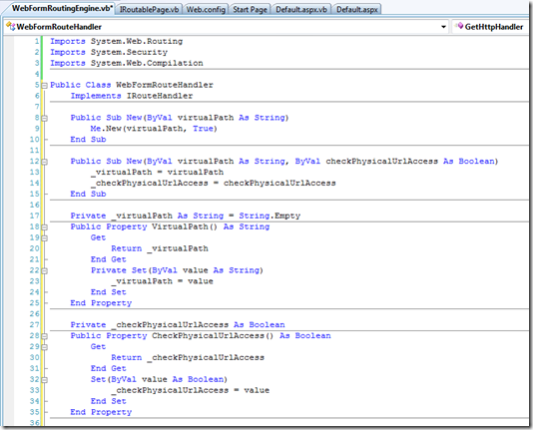This screenshot has height=430, width=533.
Task: Open the IRoutablePage.vb tab
Action: point(150,10)
